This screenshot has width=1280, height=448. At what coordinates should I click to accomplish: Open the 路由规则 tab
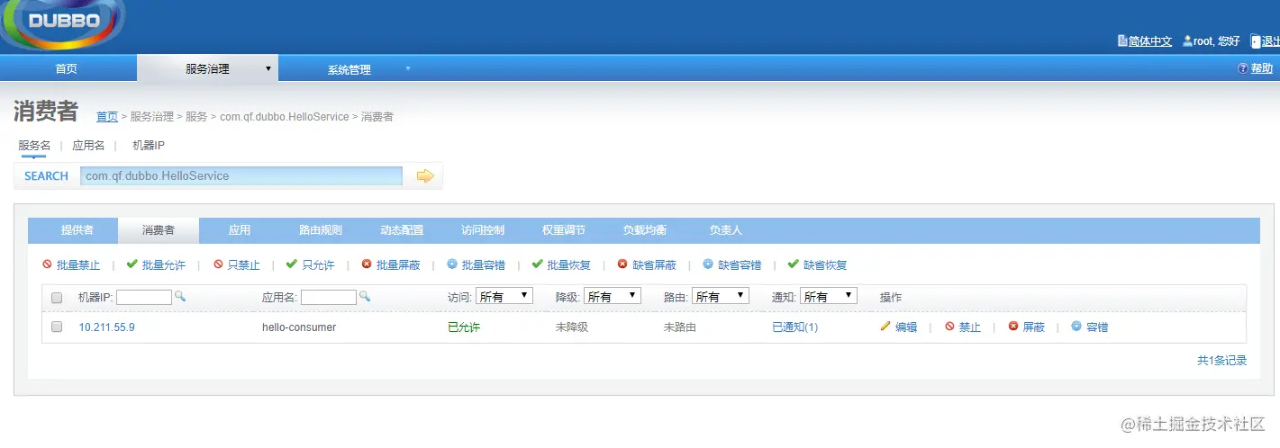pyautogui.click(x=321, y=230)
